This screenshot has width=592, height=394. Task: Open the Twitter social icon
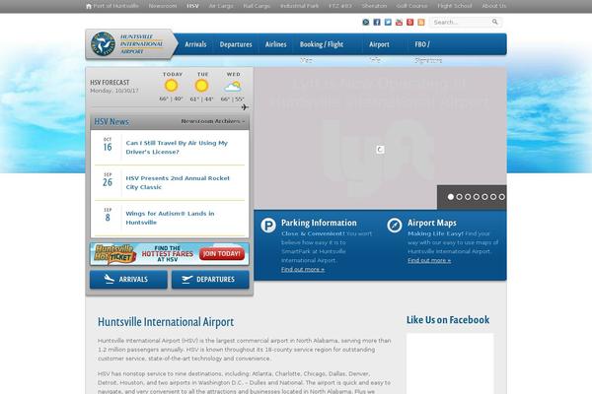[x=387, y=22]
